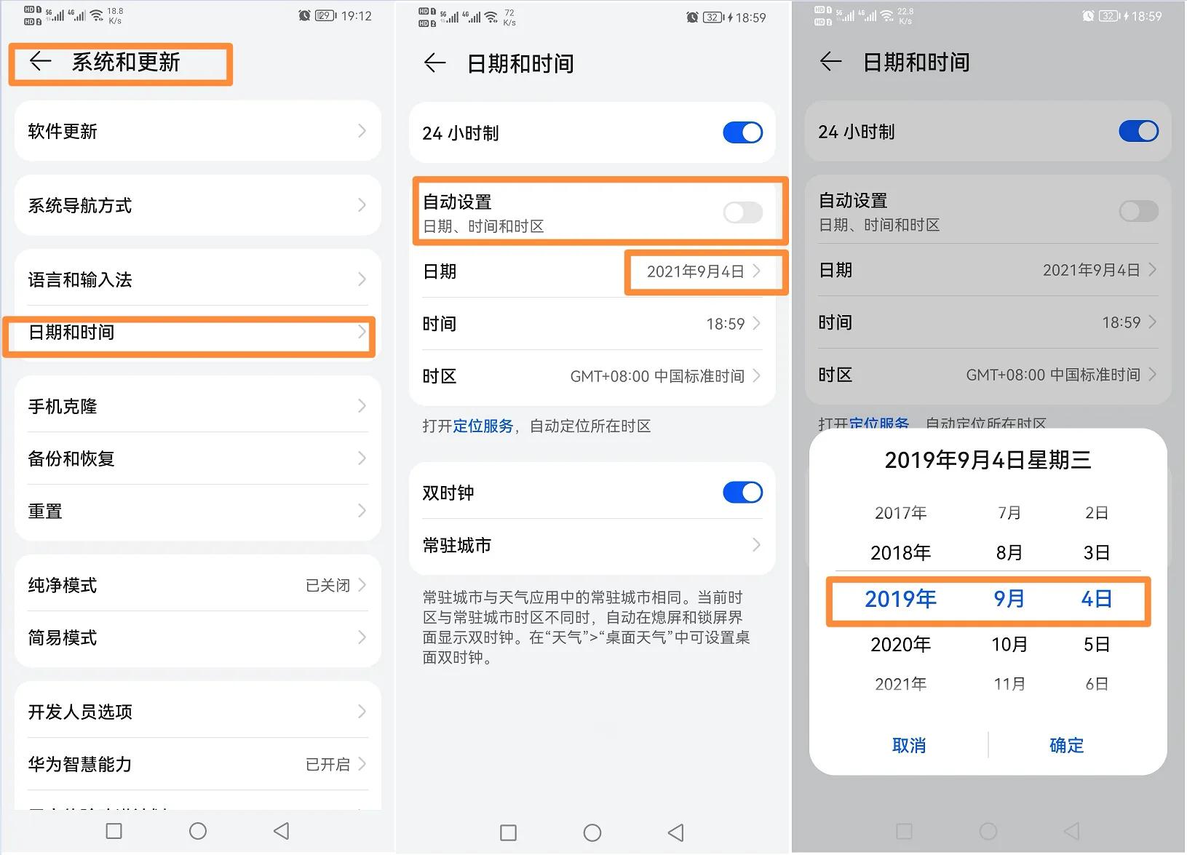Select 语言和输入法 settings entry
This screenshot has height=855, width=1187.
click(196, 279)
